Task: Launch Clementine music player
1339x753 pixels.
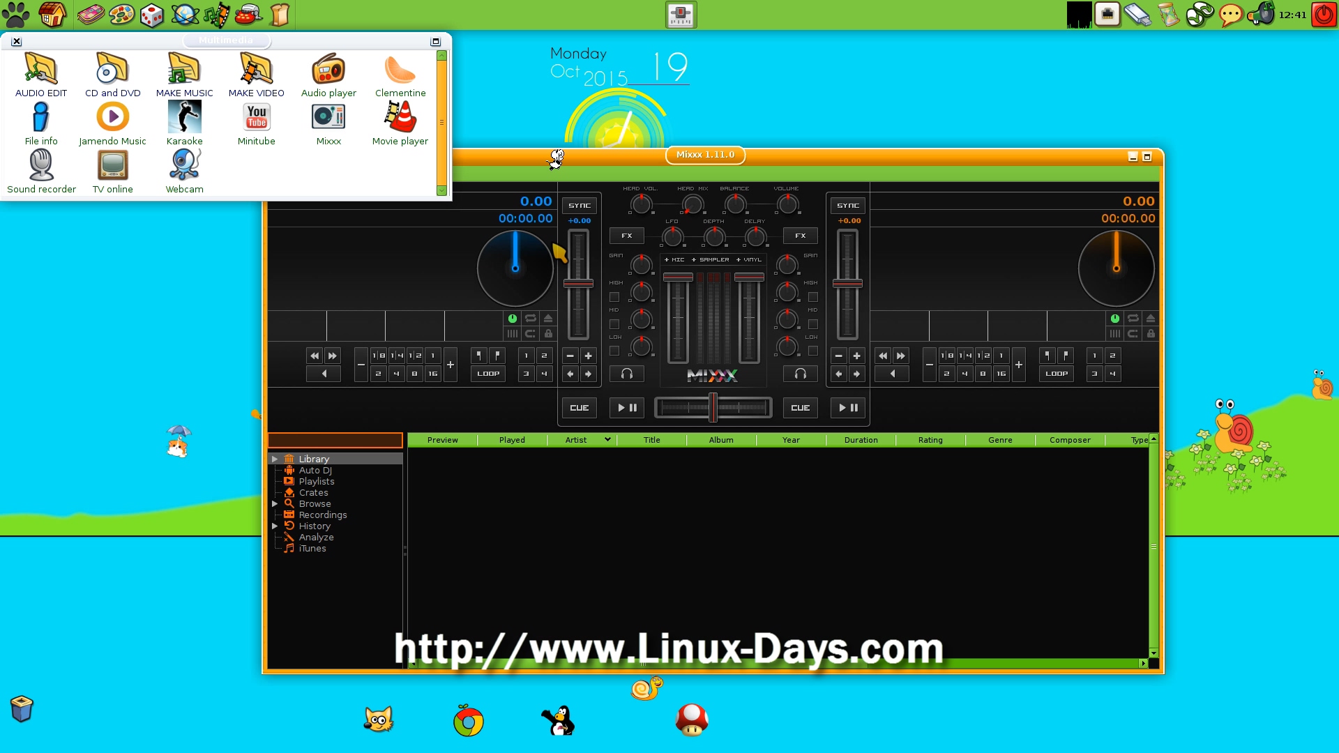Action: (x=400, y=75)
